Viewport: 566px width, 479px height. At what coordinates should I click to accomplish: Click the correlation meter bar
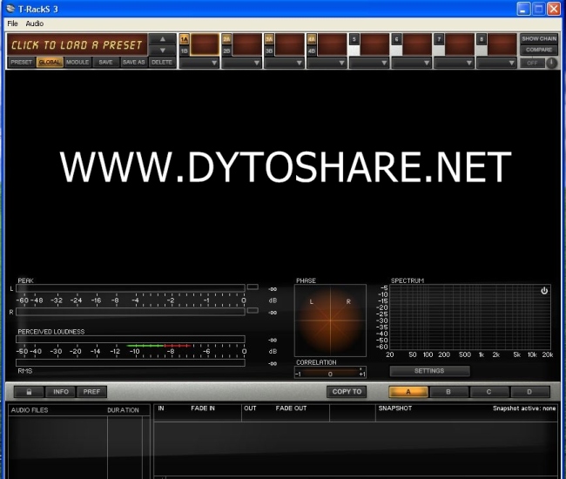[330, 373]
